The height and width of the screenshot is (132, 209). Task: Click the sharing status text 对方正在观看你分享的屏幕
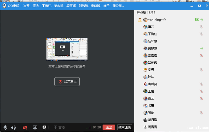tap(67, 67)
